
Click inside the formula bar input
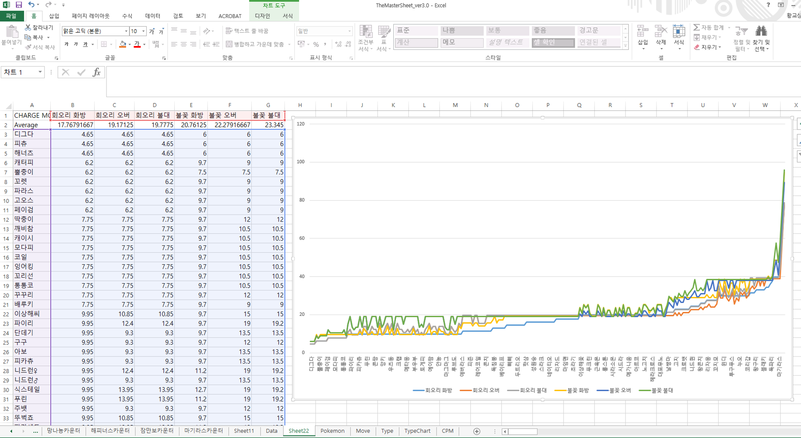453,82
